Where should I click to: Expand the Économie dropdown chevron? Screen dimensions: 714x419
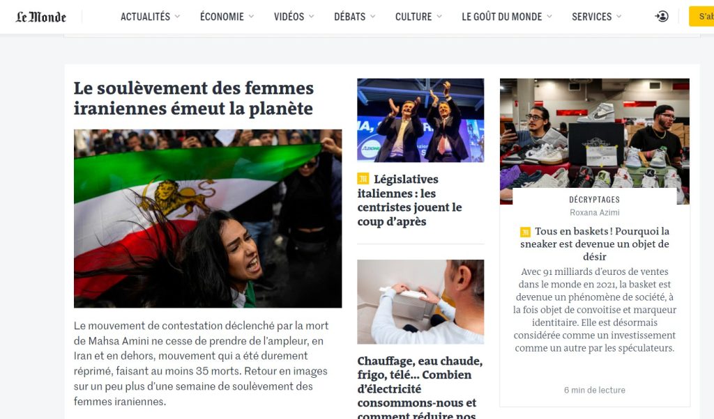(x=251, y=17)
